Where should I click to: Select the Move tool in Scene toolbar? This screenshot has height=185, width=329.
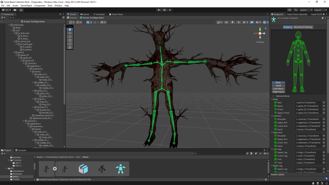70,33
